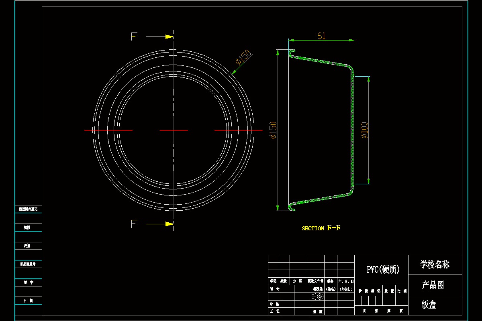Select the 分区 header cell in title block
Screen dimensions: 482x321
(x=298, y=281)
